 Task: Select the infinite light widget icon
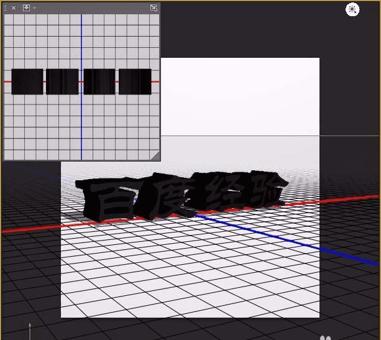(x=352, y=9)
